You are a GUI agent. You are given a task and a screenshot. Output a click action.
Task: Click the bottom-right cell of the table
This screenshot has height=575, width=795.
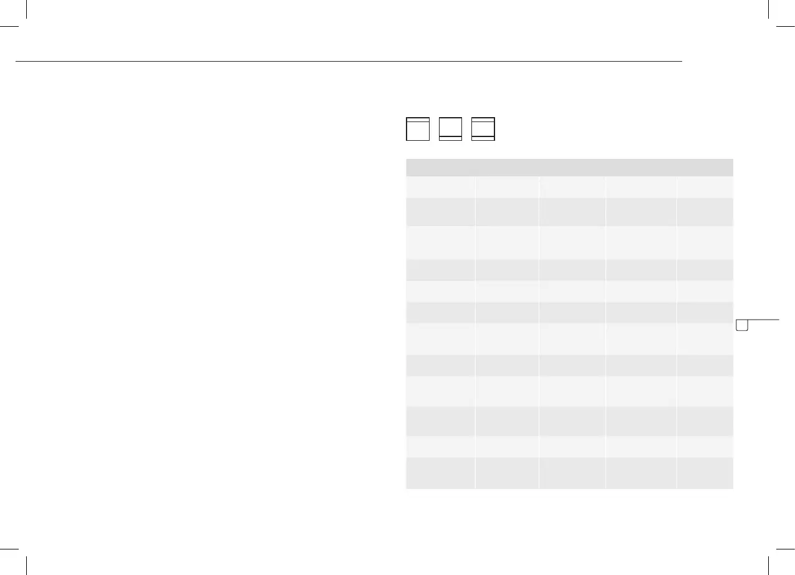tap(705, 473)
